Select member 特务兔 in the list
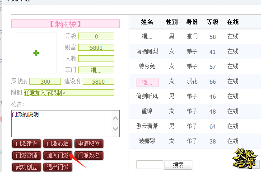The width and height of the screenshot is (261, 172). (147, 67)
